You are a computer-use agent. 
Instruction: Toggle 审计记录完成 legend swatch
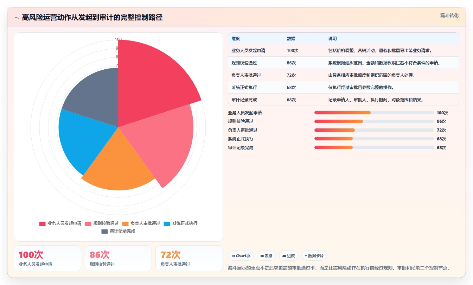coord(105,231)
